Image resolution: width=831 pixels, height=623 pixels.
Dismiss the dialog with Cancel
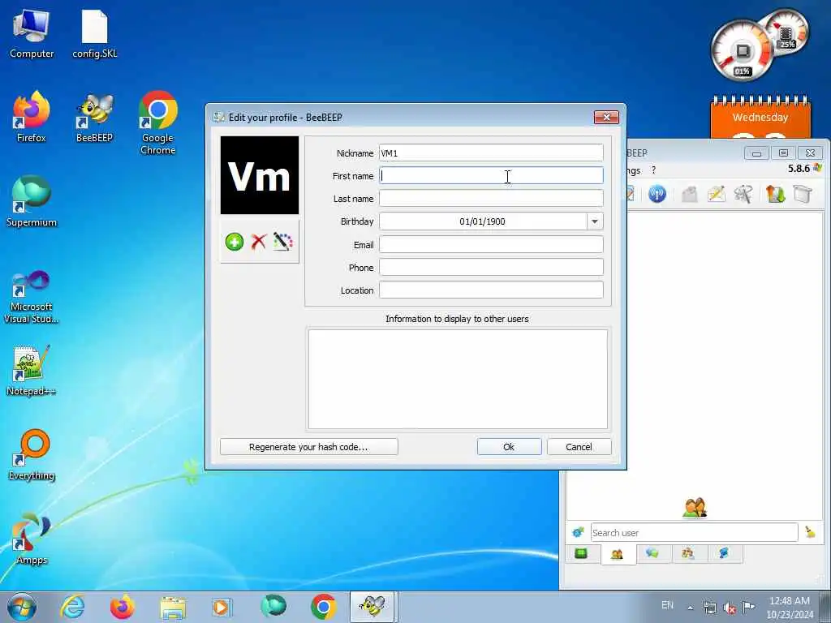[579, 447]
